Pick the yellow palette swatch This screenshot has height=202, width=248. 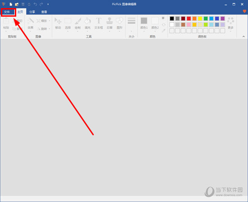[200, 18]
